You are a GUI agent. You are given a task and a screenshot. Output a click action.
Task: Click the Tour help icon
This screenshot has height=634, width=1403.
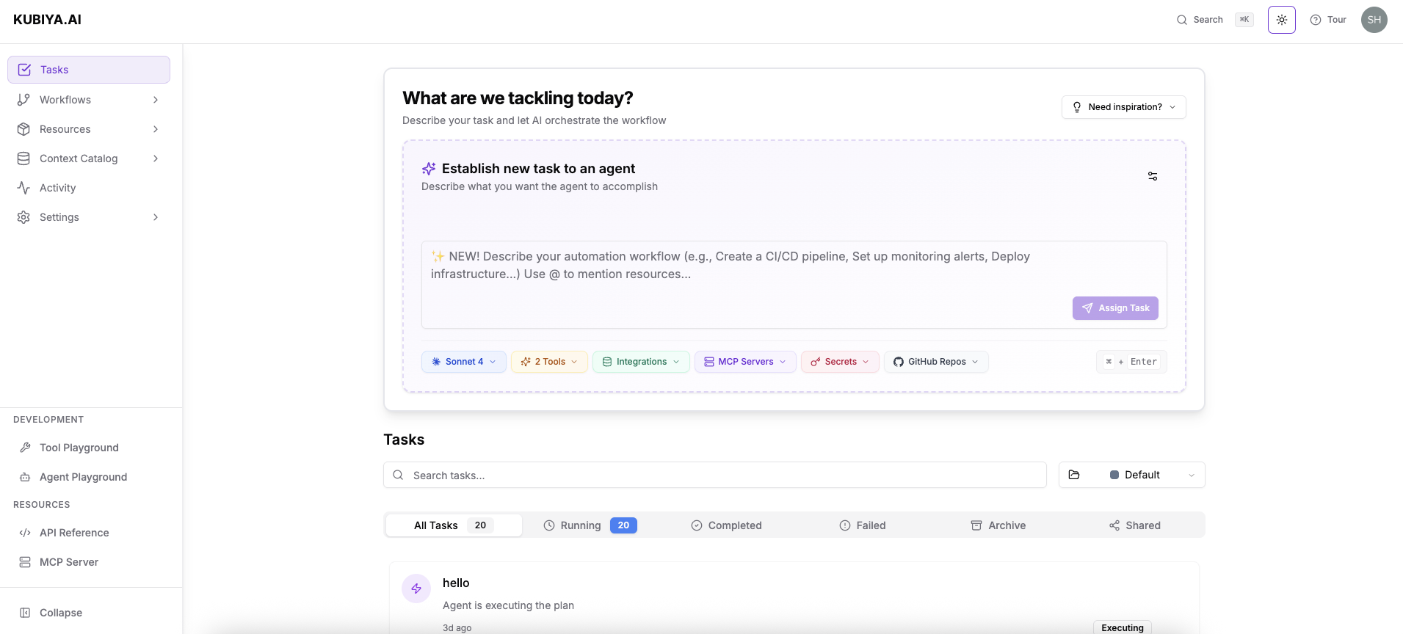(1316, 20)
